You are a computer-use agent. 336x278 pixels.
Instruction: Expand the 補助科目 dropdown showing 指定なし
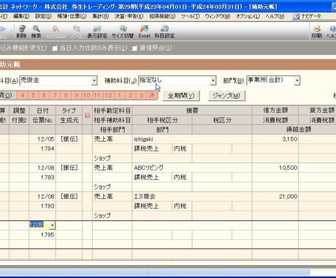(213, 80)
